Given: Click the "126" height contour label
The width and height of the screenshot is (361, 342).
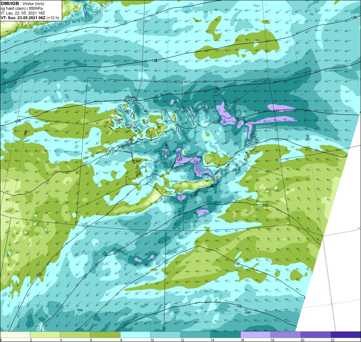Looking at the screenshot, I should [x=239, y=306].
